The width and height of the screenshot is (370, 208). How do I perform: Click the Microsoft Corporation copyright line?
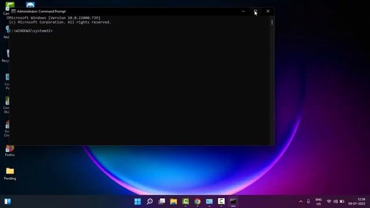tap(60, 22)
